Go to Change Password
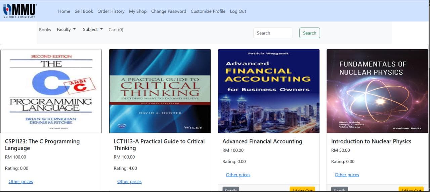 click(168, 11)
